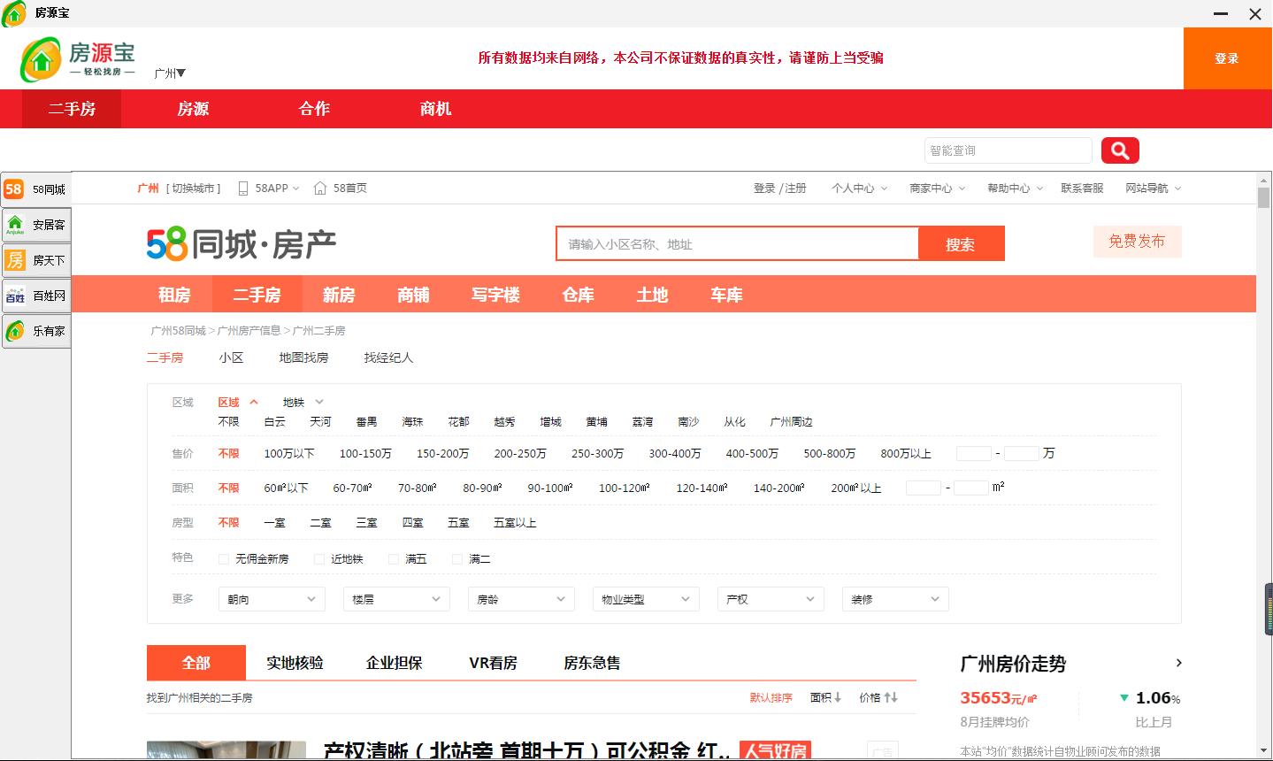The width and height of the screenshot is (1273, 761).
Task: Tick the 近地铁 checkbox
Action: (x=319, y=559)
